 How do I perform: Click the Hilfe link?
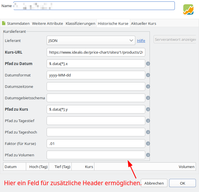coord(141,41)
